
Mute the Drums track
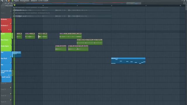point(11,38)
